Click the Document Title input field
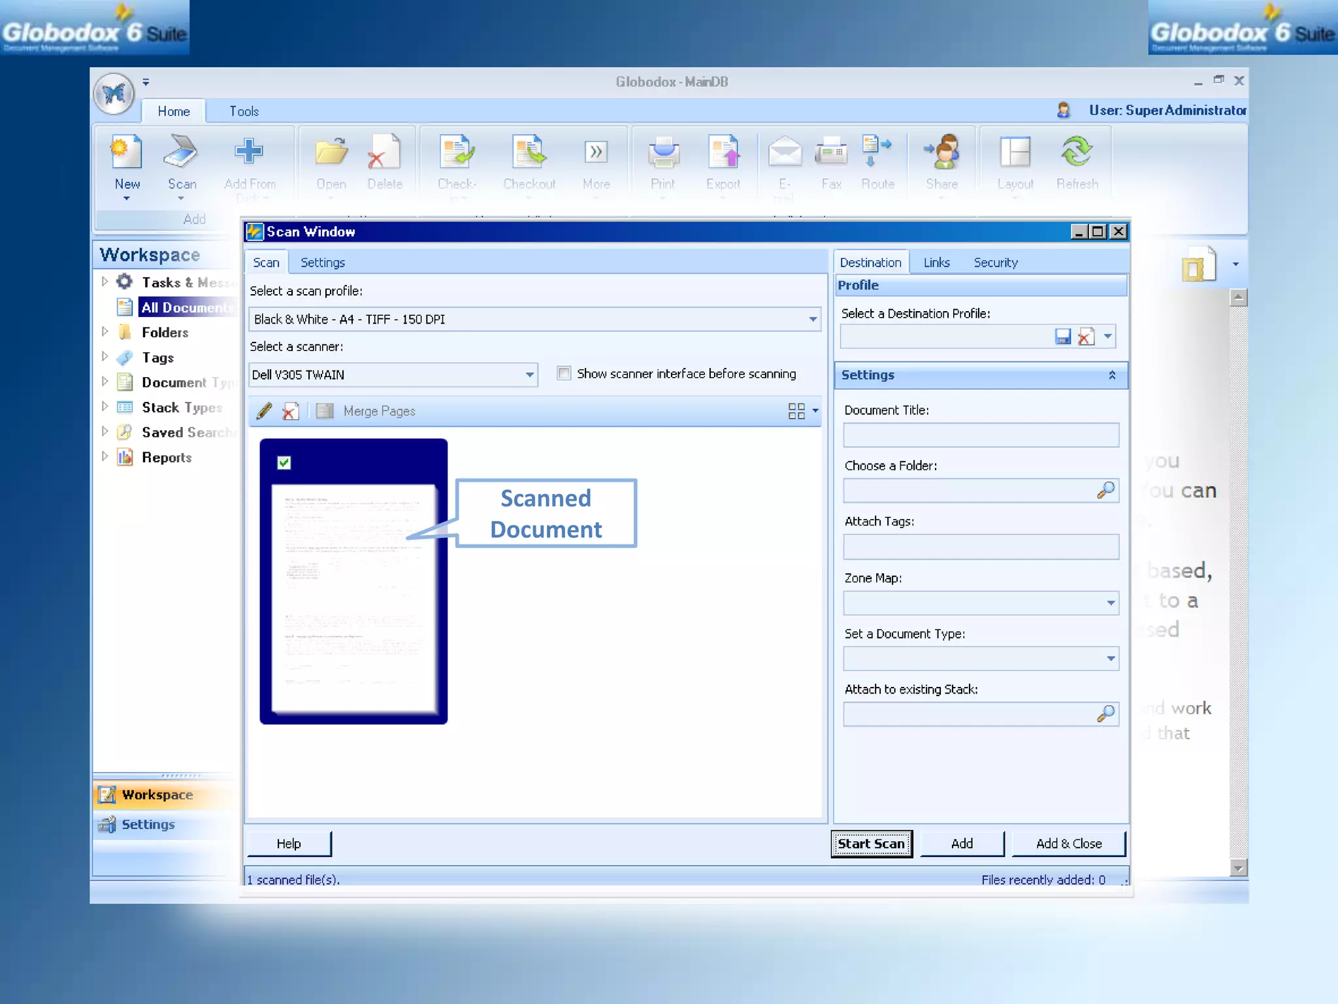Viewport: 1338px width, 1004px height. pos(980,435)
